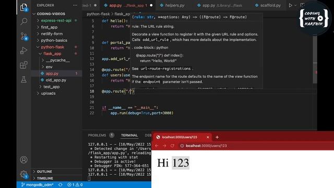The height and width of the screenshot is (188, 334).
Task: Click python-flask breadcrumb segment
Action: (x=98, y=14)
